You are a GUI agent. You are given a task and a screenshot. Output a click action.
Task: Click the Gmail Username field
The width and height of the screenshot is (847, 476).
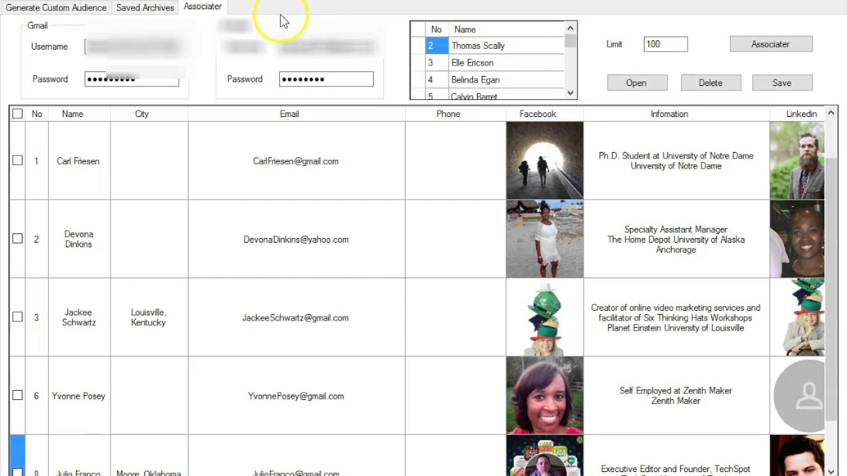(x=132, y=46)
